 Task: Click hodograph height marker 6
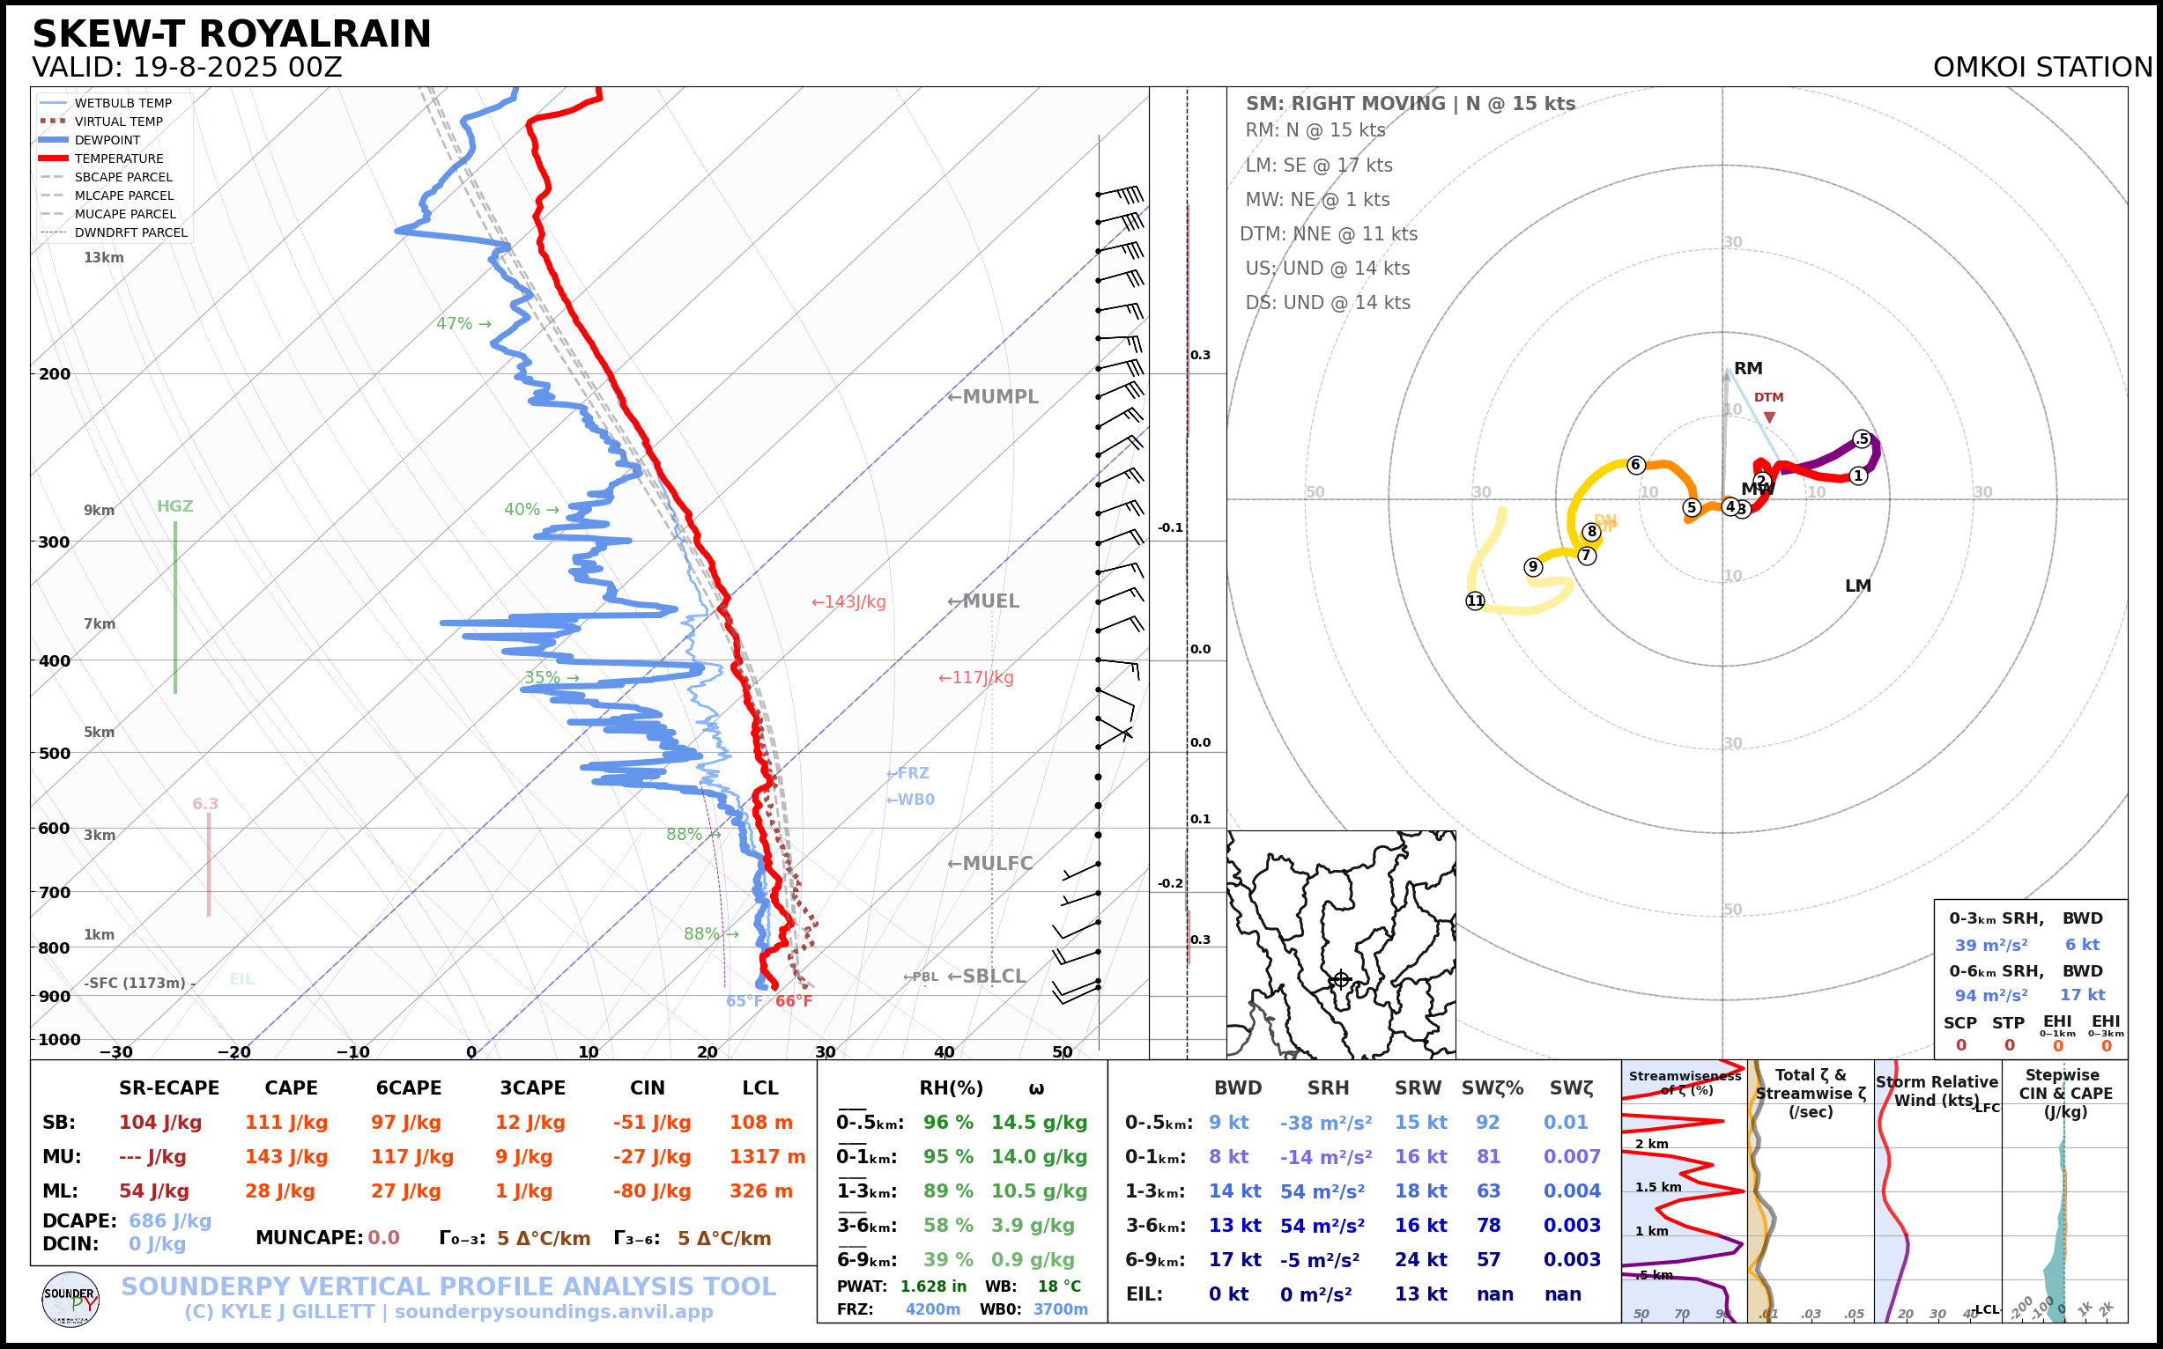(1635, 465)
